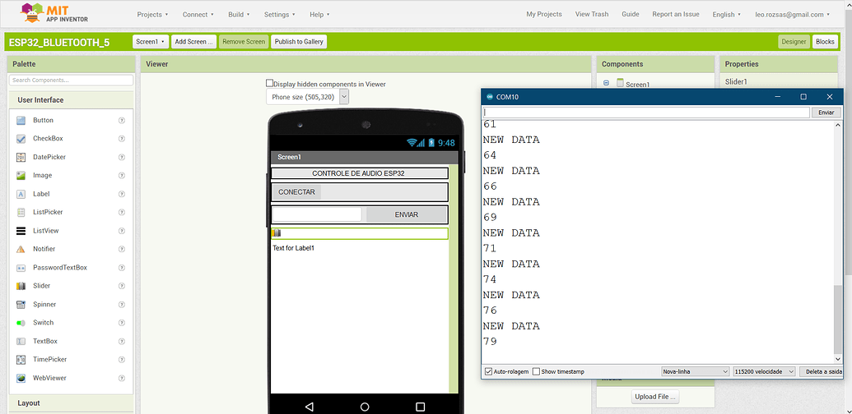852x414 pixels.
Task: Open help for the WebViewer component
Action: [x=122, y=378]
